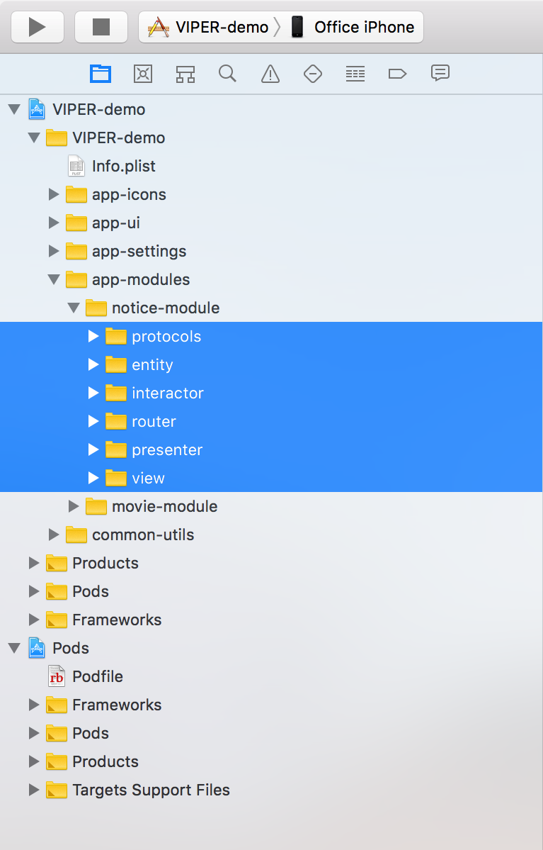
Task: Show the Issue navigator
Action: [x=270, y=73]
